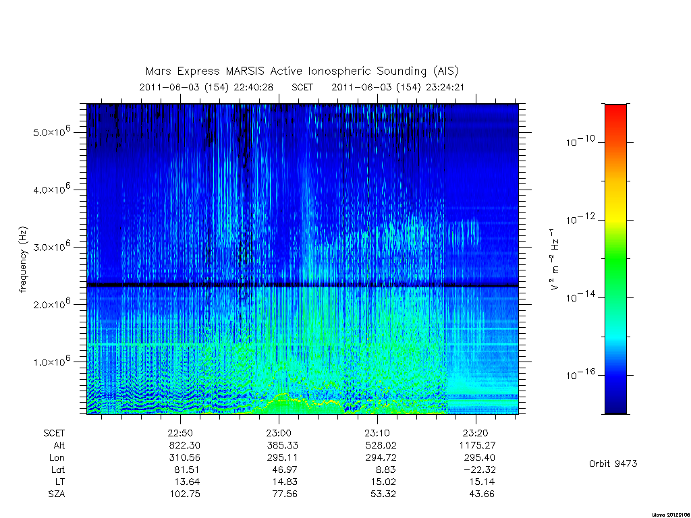Image resolution: width=691 pixels, height=518 pixels.
Task: Click longitude value 294.72
Action: point(381,458)
